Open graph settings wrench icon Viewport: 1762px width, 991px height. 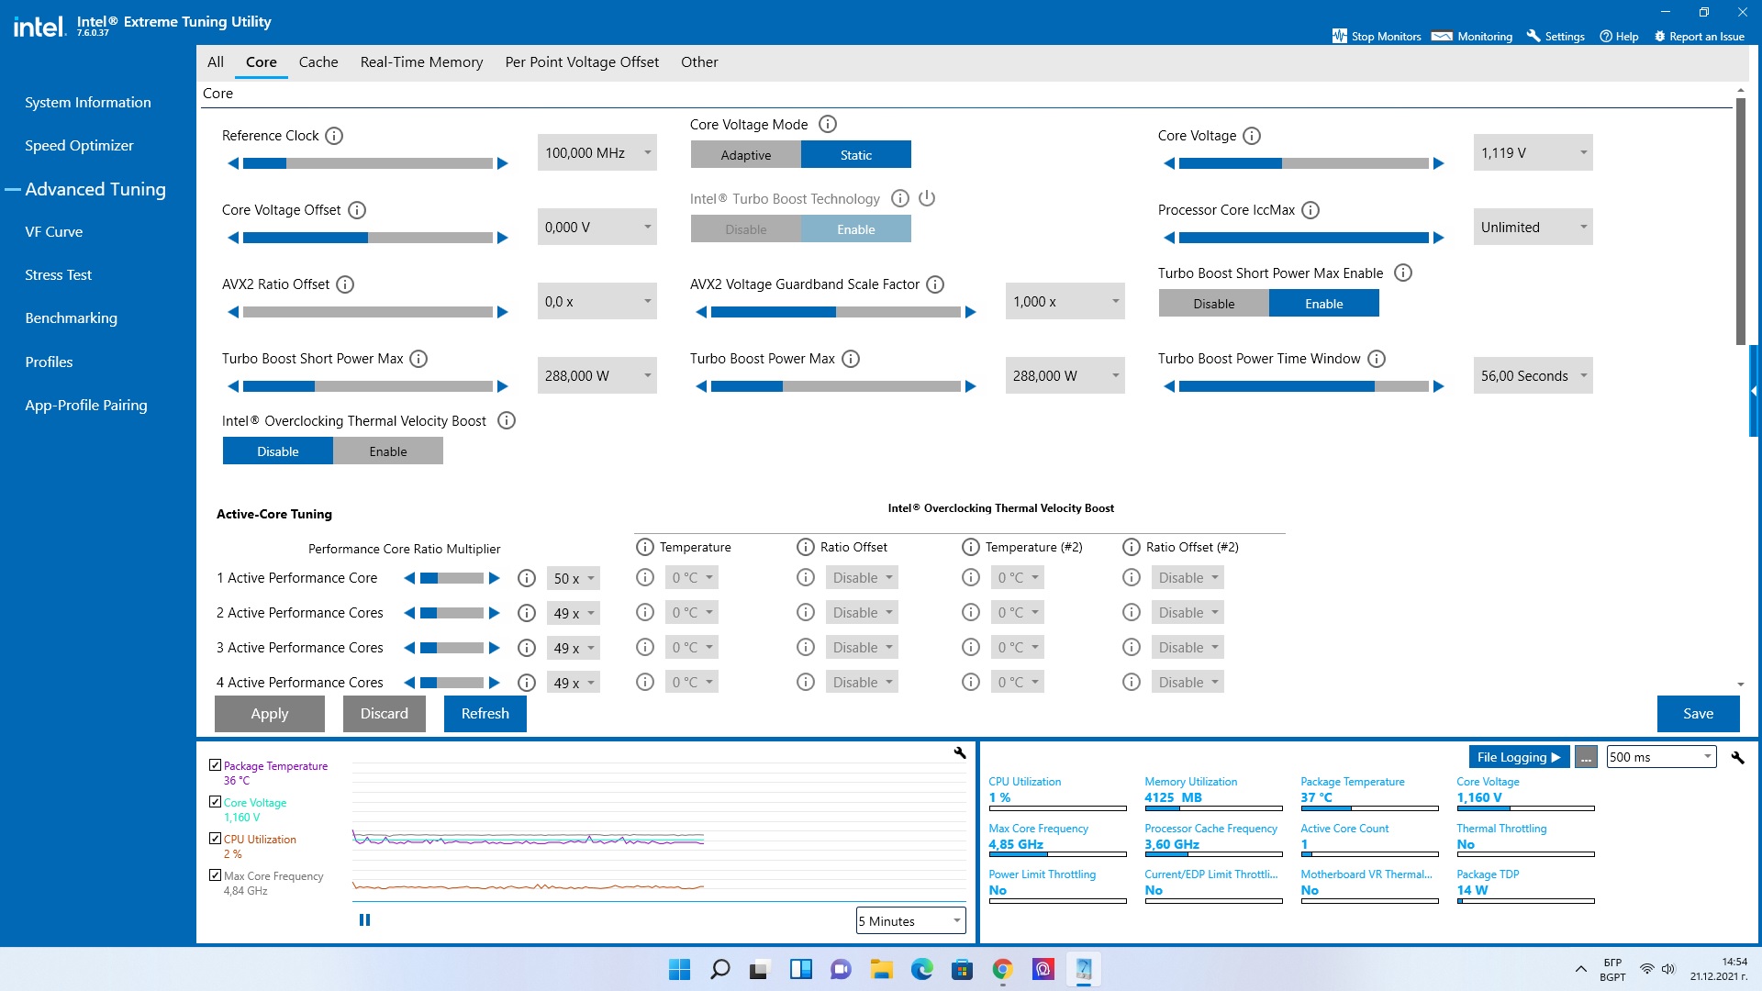[960, 753]
